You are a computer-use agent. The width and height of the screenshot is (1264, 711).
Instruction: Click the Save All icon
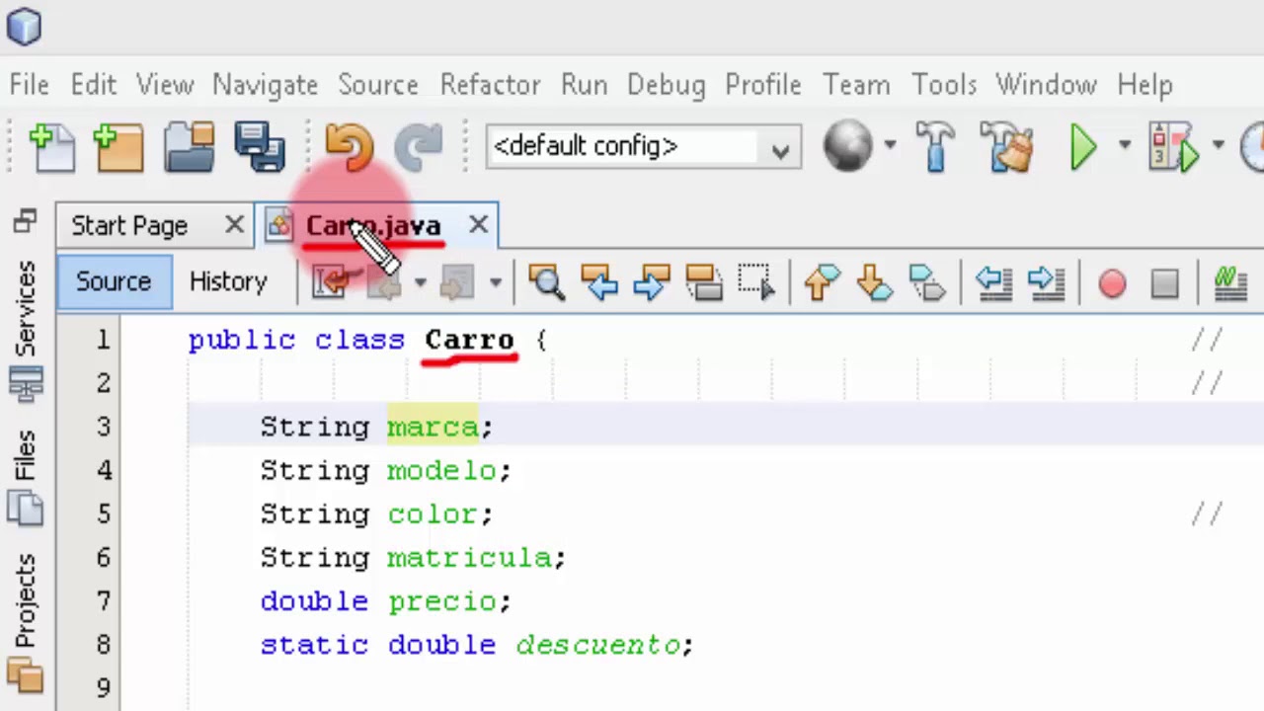[x=260, y=147]
